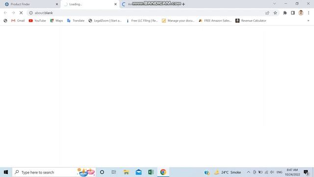Open Chrome three-dot menu
314x177 pixels.
point(309,13)
